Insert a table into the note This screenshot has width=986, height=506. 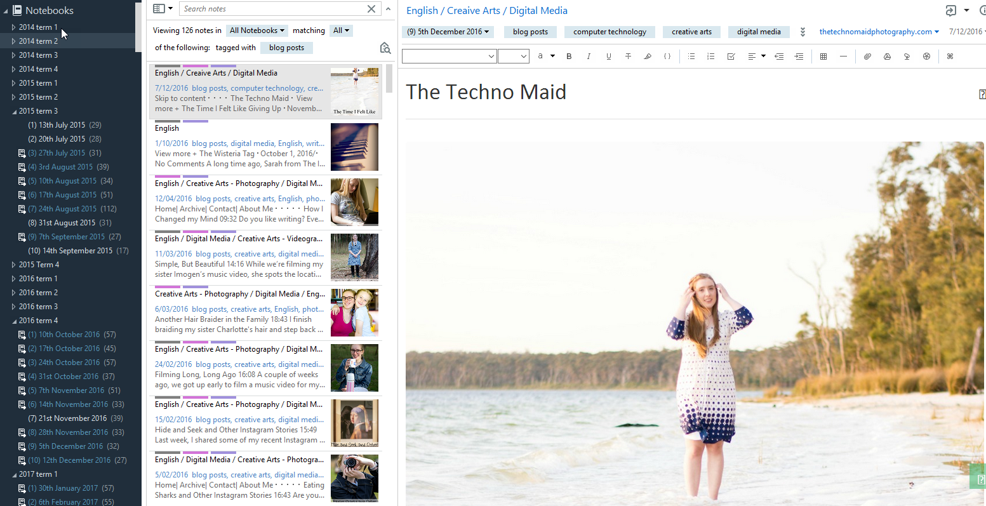[x=823, y=57]
